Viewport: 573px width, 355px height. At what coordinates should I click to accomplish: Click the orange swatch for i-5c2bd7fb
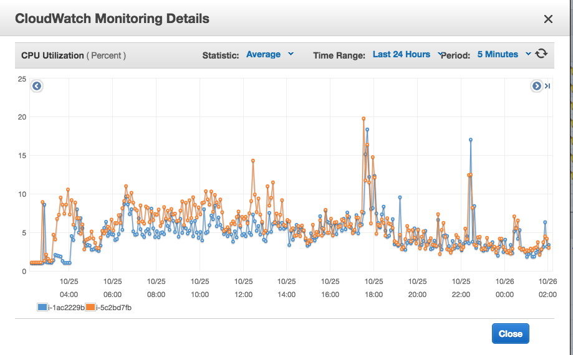point(90,307)
